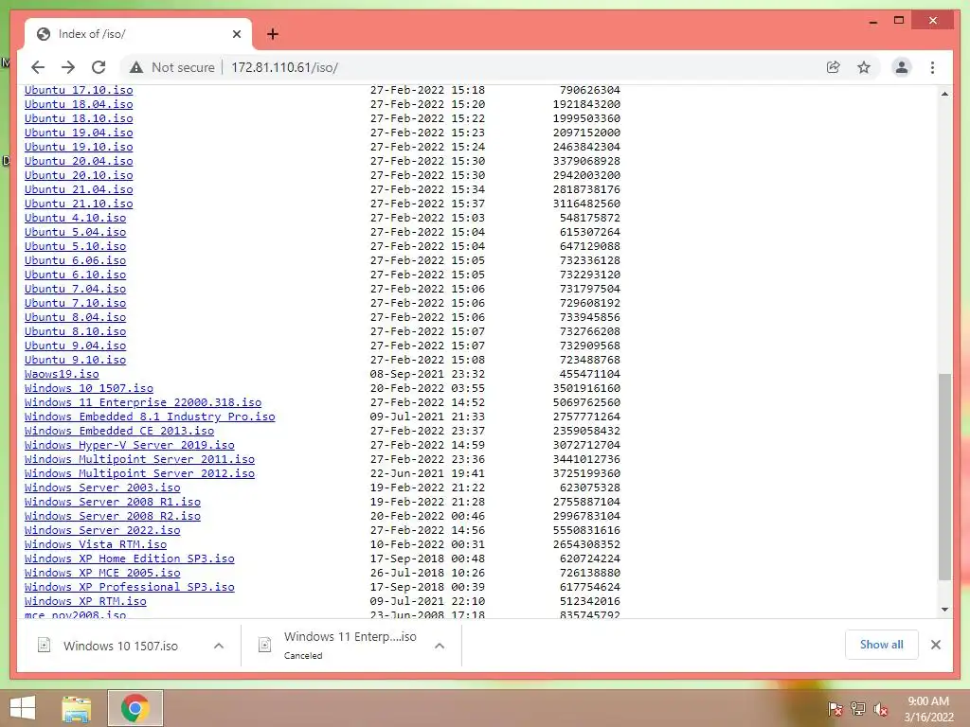
Task: Click the scrollbar up arrow
Action: [x=944, y=94]
